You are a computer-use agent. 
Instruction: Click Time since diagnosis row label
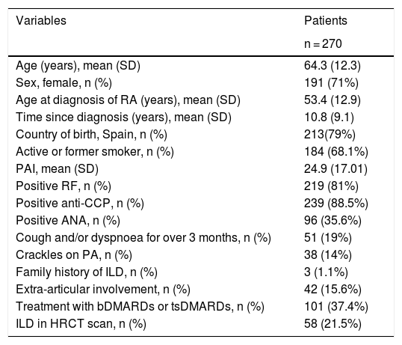(123, 117)
